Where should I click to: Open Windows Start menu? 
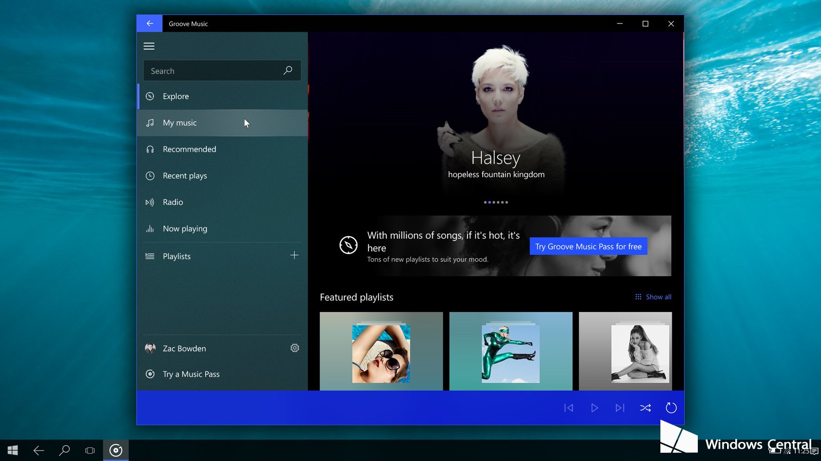coord(13,450)
